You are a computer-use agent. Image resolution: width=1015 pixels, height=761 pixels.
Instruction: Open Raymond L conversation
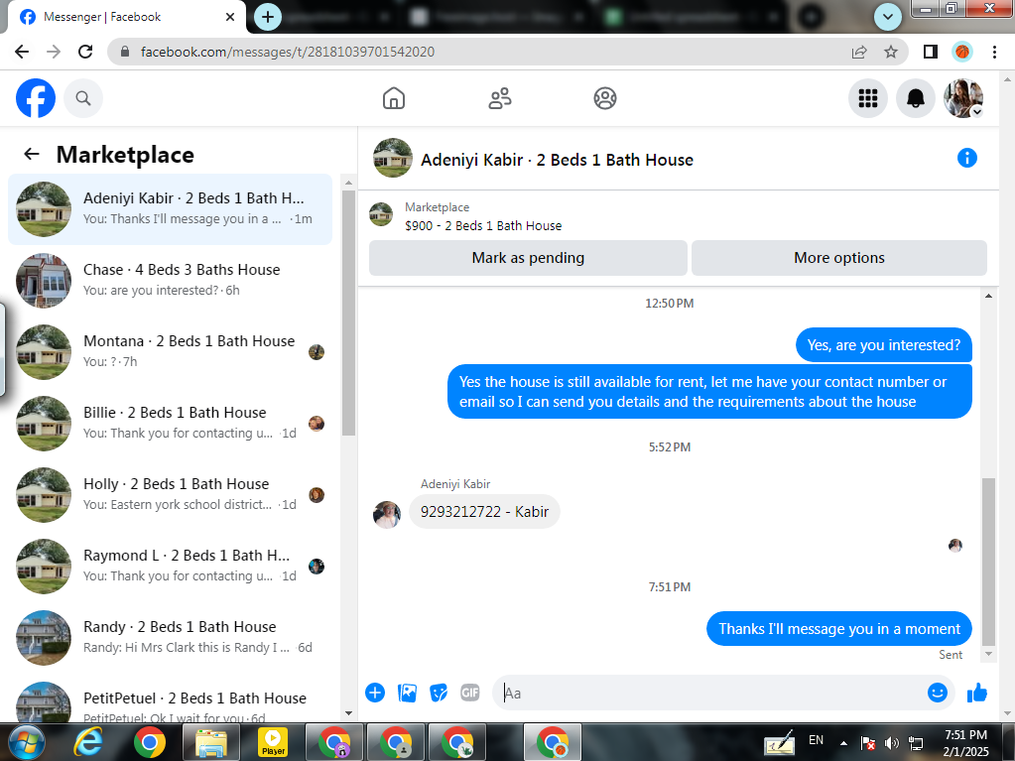171,567
